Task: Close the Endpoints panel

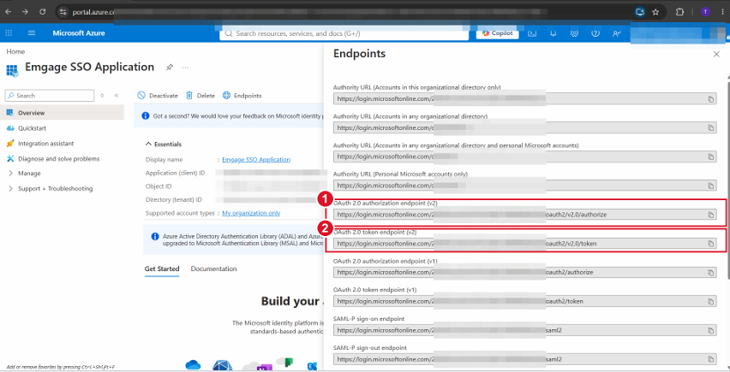Action: tap(716, 55)
